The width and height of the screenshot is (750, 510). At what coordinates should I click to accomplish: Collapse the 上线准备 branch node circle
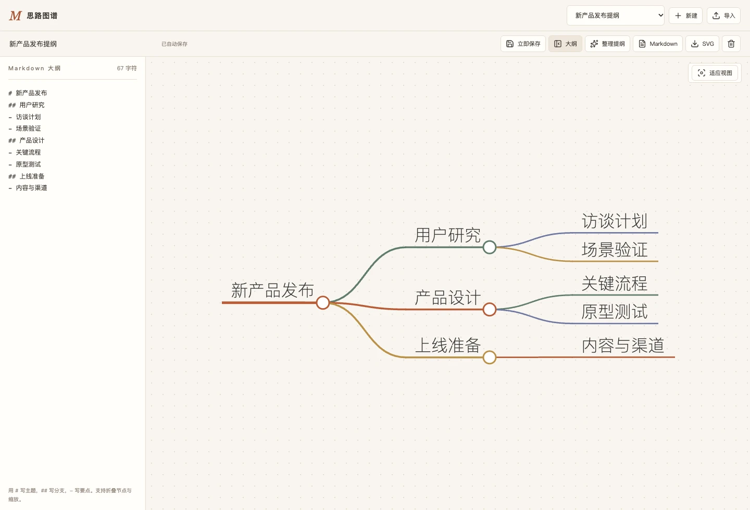(x=490, y=358)
